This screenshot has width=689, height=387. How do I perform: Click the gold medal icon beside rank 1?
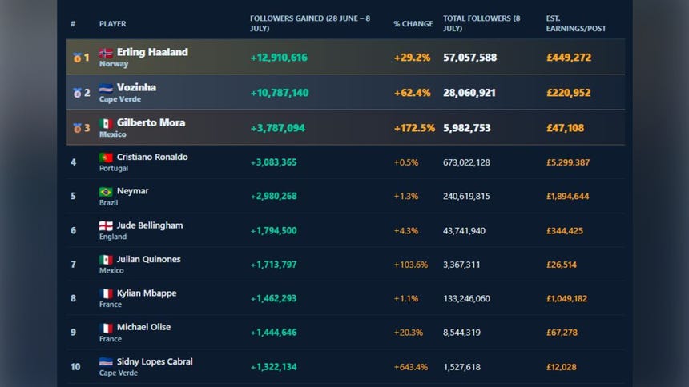click(x=77, y=58)
